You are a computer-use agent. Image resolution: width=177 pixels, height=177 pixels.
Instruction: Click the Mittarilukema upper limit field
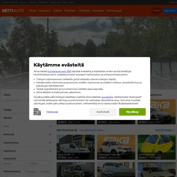coord(45,172)
